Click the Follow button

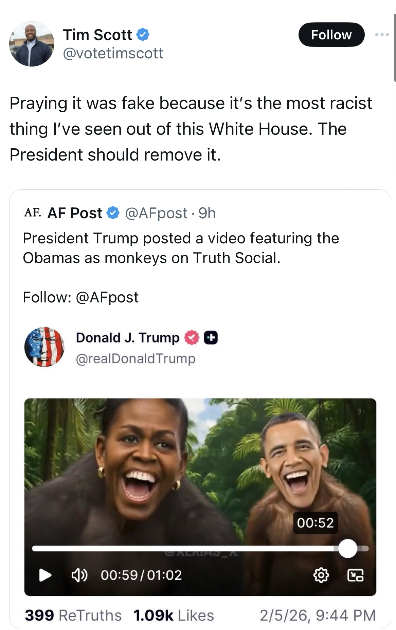[331, 35]
